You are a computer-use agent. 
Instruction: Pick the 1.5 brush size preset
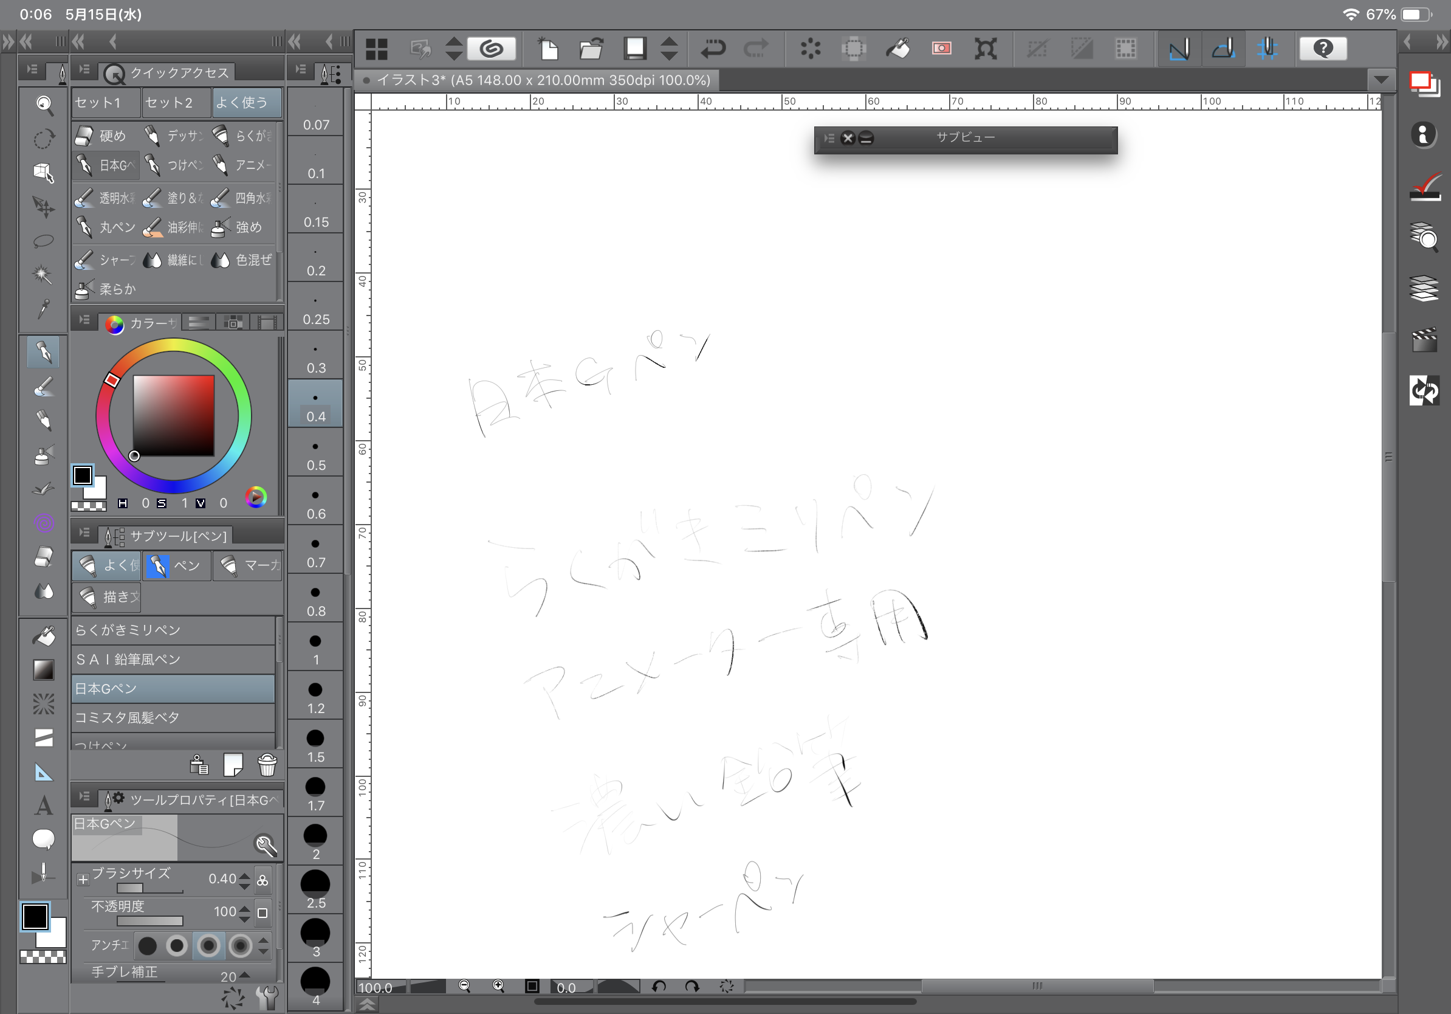click(x=315, y=745)
